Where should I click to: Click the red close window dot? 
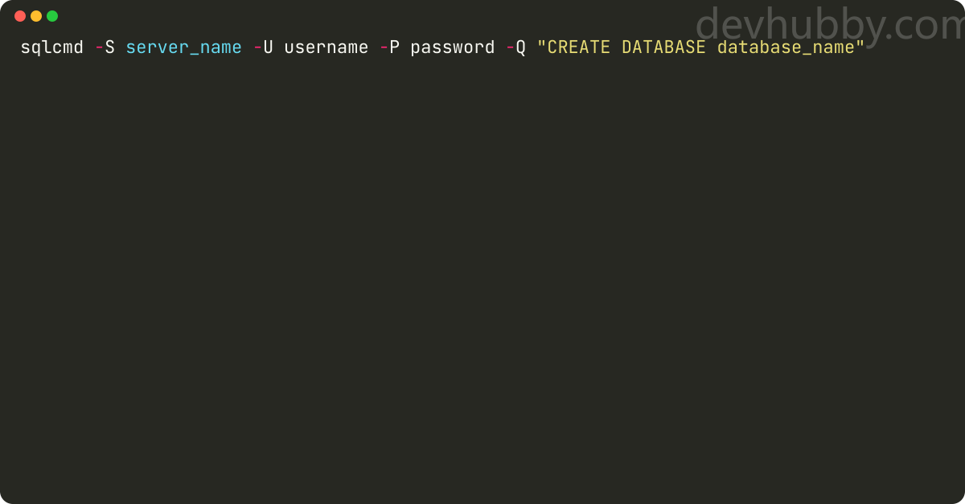point(20,16)
